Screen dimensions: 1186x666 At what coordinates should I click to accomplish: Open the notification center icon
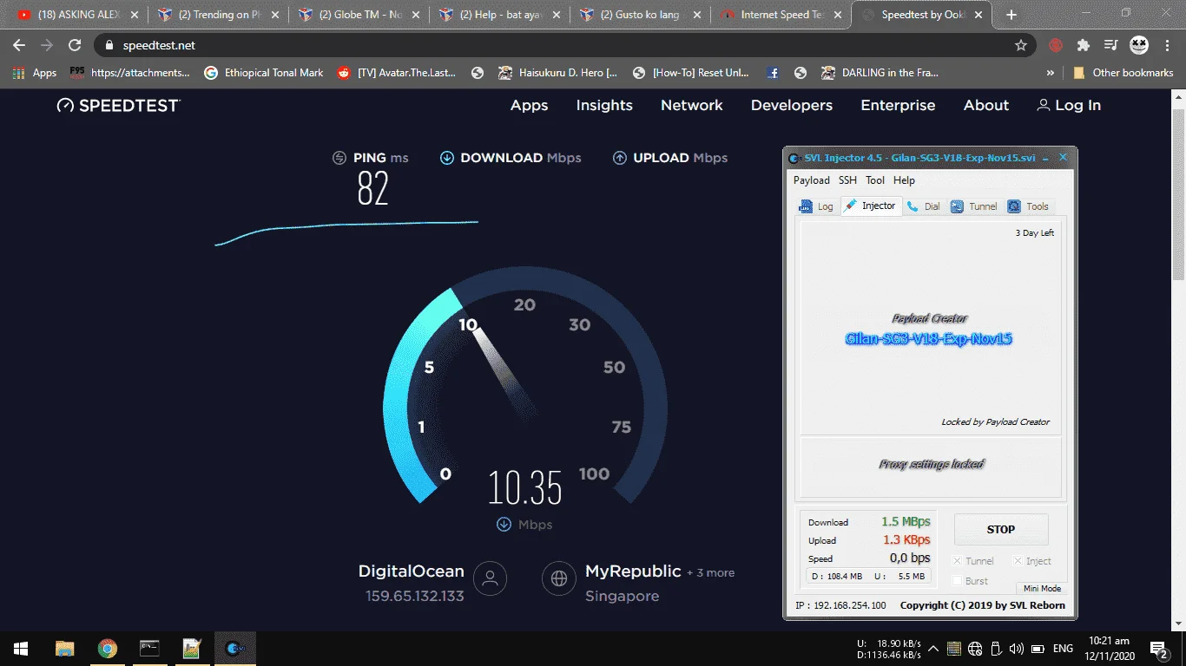(1159, 649)
